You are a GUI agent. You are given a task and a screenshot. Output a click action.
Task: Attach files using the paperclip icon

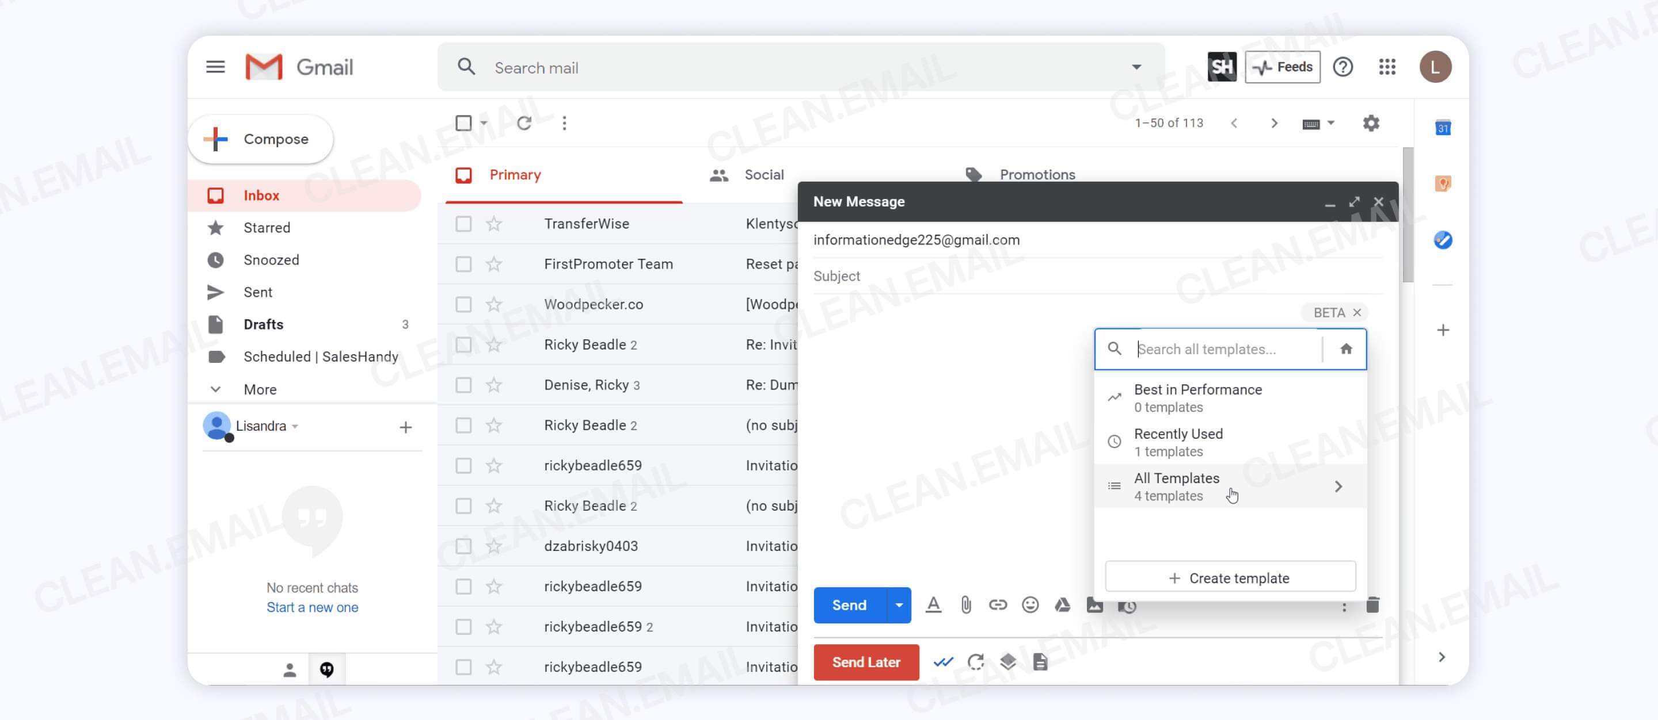coord(965,605)
